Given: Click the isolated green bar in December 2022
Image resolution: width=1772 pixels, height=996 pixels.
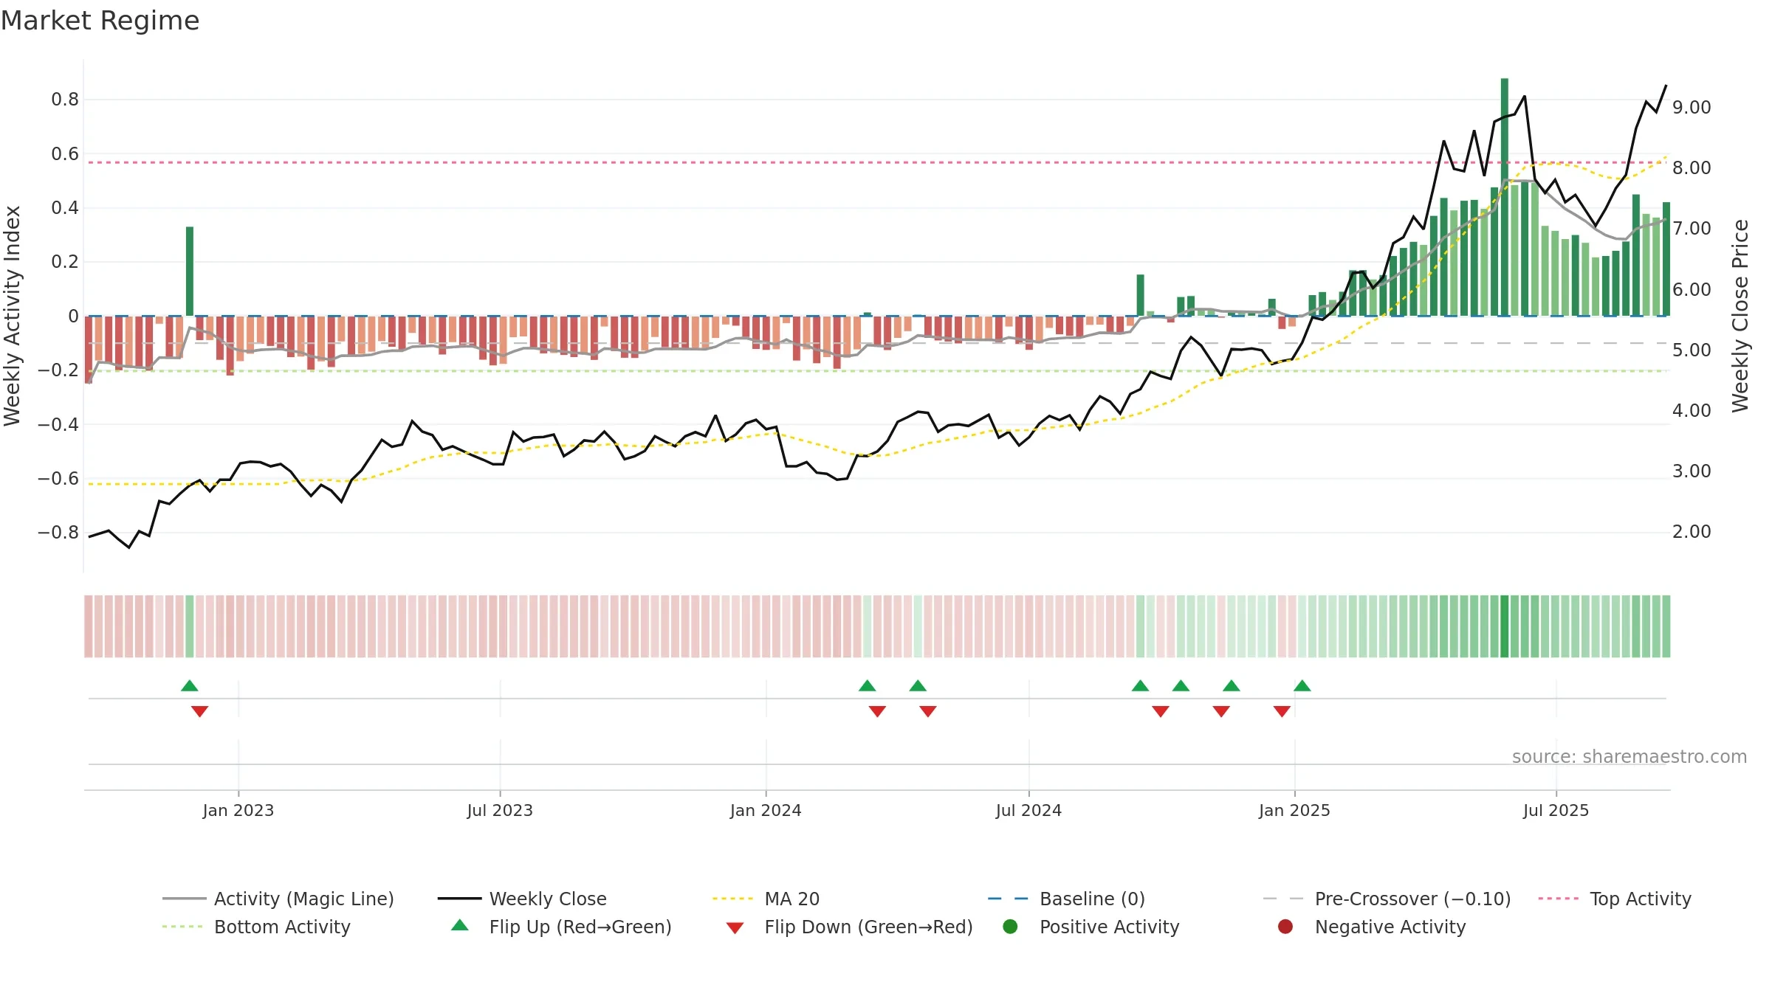Looking at the screenshot, I should (x=190, y=272).
